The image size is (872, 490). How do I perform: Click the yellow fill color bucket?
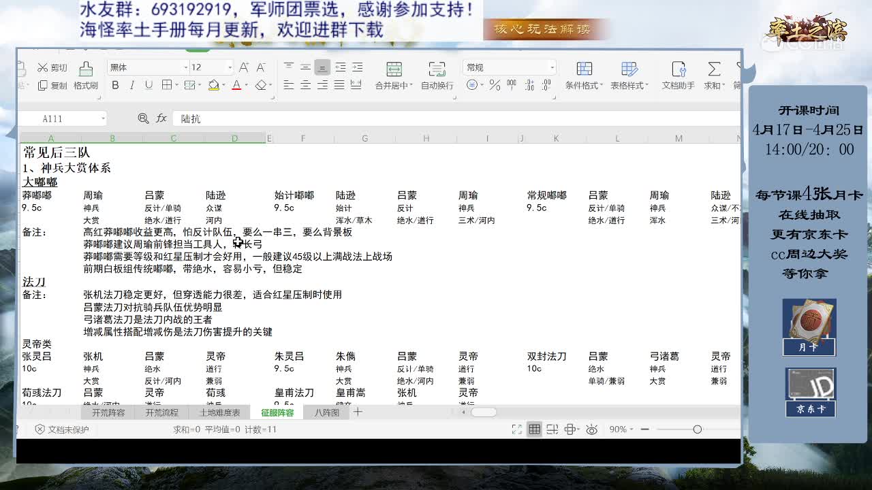213,85
